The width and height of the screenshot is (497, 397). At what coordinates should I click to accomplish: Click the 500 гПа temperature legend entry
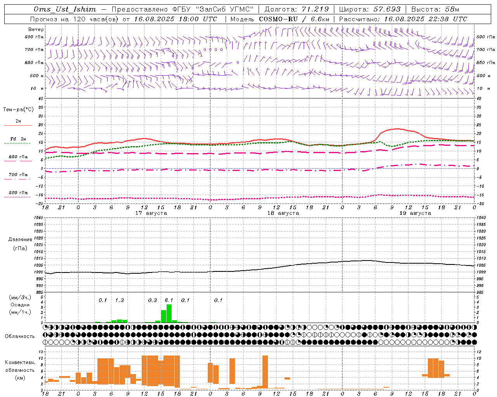click(18, 192)
